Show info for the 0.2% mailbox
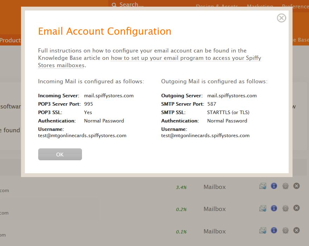The width and height of the screenshot is (309, 246). tap(274, 208)
